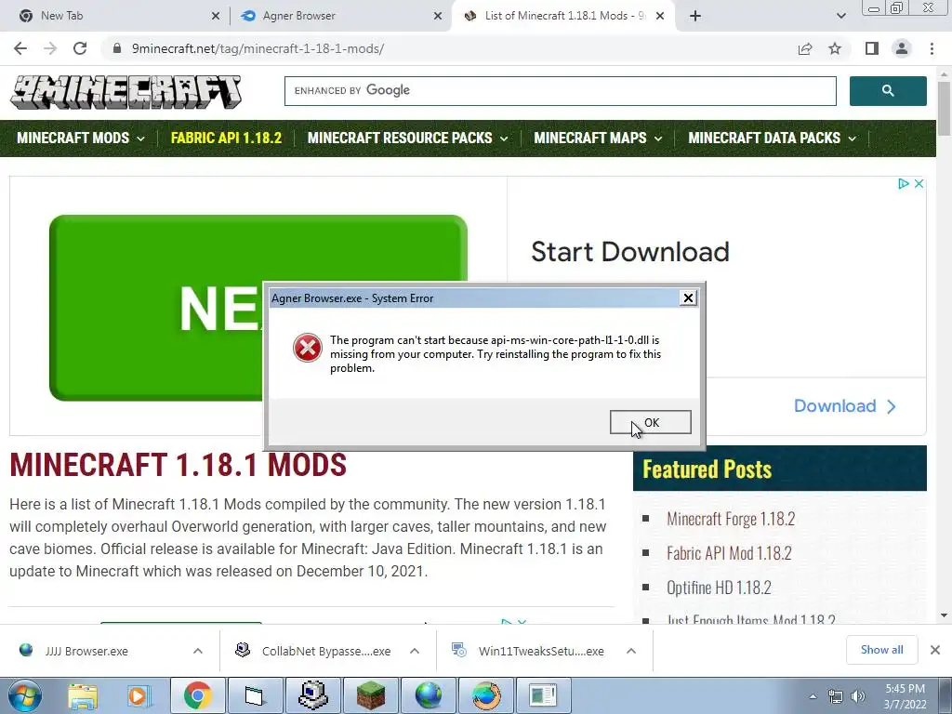Expand options for JJJJ Browser.exe download
The height and width of the screenshot is (714, 952).
198,651
